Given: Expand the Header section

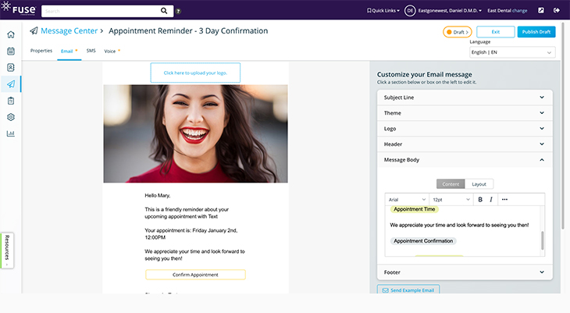Looking at the screenshot, I should tap(465, 144).
